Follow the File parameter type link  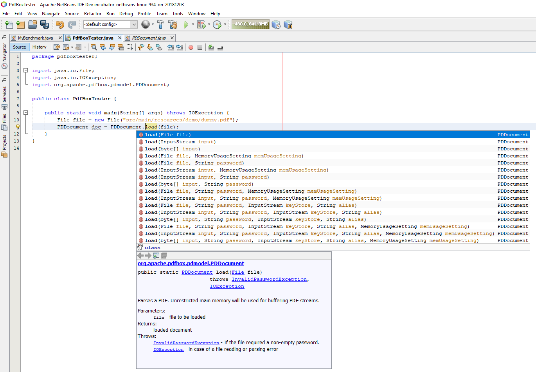pos(238,272)
